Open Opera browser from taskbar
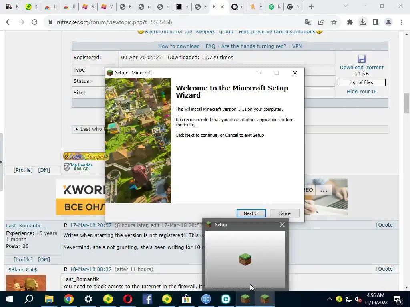This screenshot has height=307, width=410. (128, 299)
